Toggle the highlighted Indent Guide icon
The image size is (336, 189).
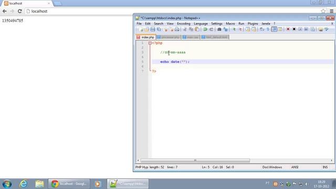point(274,29)
